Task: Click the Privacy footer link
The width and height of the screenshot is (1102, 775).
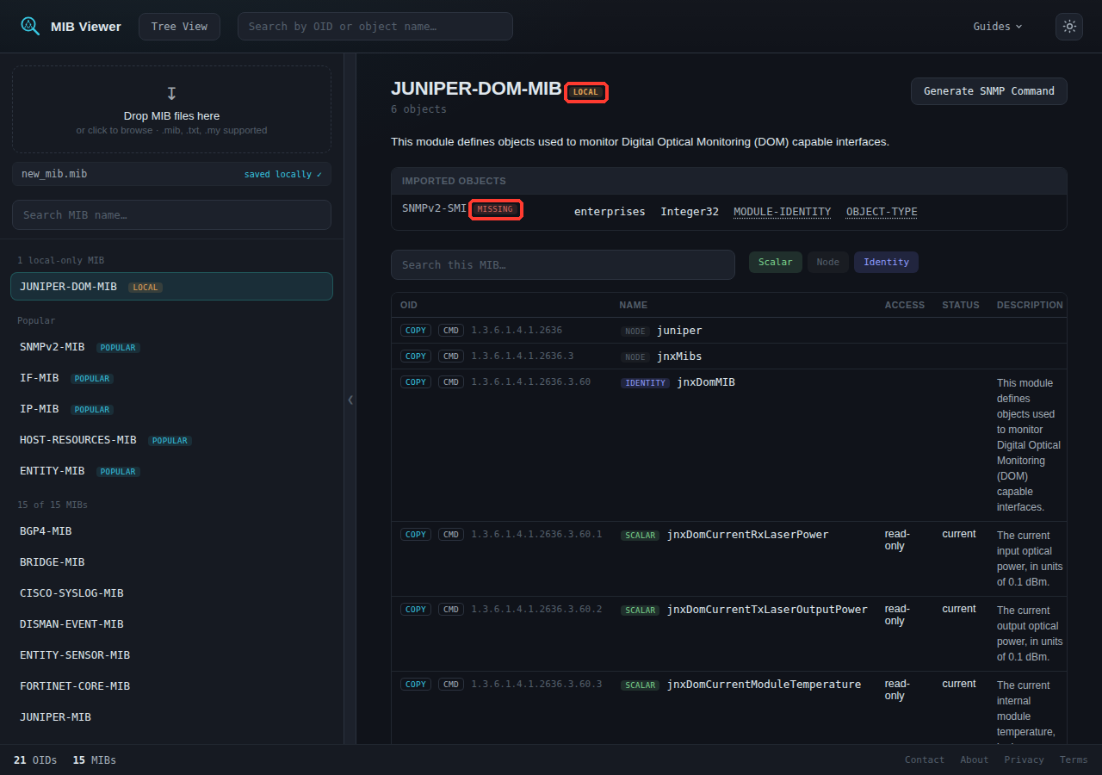Action: pos(1024,759)
